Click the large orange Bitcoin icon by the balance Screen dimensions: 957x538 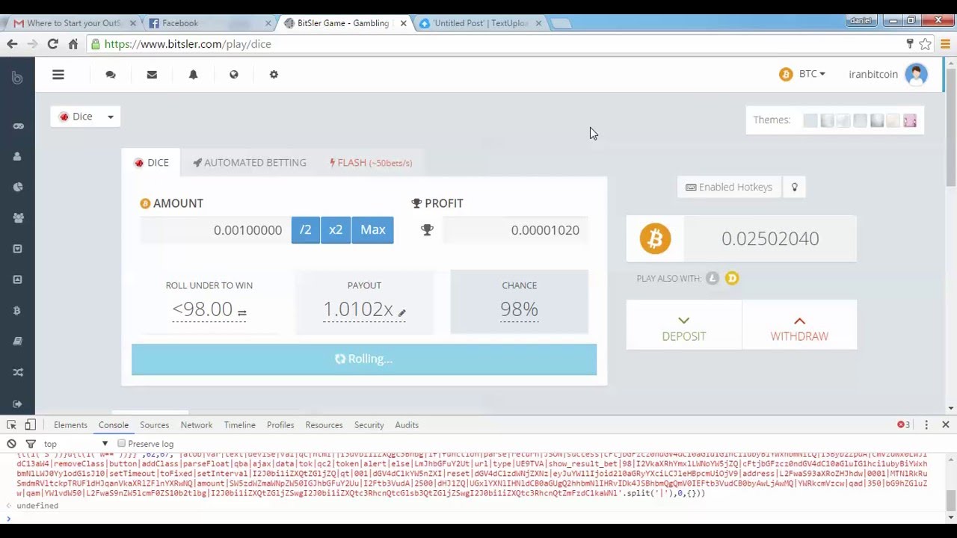pyautogui.click(x=655, y=238)
